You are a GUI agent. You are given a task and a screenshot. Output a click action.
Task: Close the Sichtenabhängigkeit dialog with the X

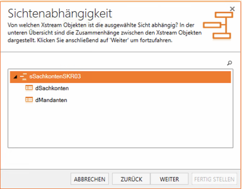click(232, 8)
